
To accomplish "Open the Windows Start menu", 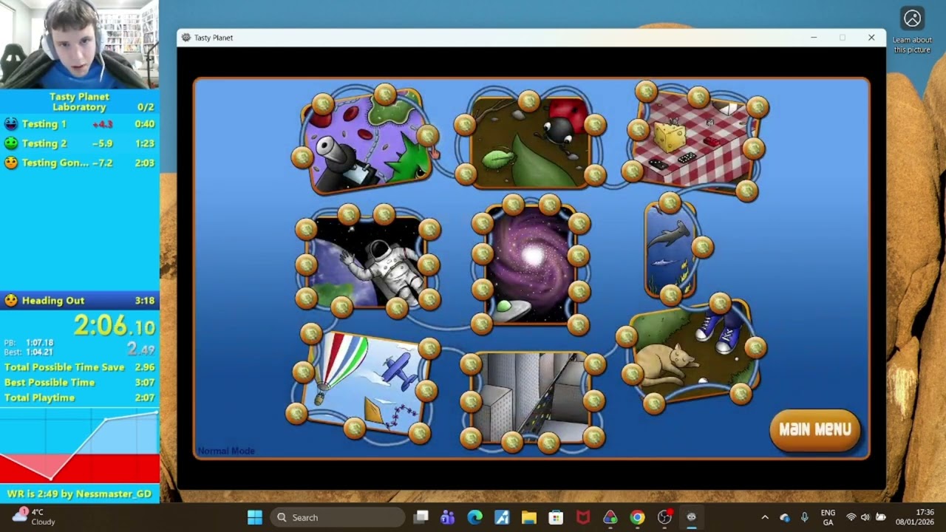I will point(255,517).
